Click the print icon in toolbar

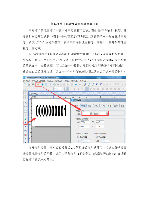42,84
